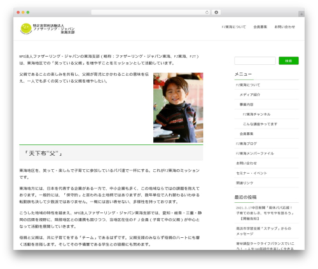The image size is (318, 269).
Task: Click the macOS red close window button
Action: (x=18, y=12)
